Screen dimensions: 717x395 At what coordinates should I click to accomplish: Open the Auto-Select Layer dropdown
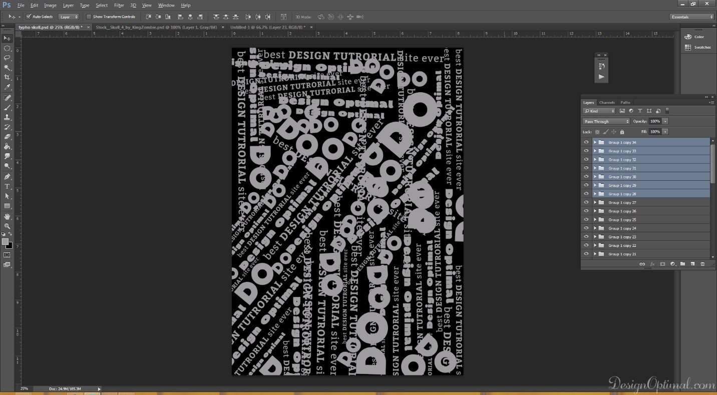tap(69, 17)
